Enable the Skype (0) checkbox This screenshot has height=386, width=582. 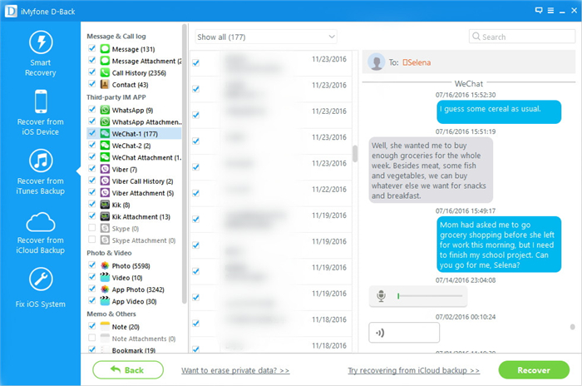(x=92, y=228)
